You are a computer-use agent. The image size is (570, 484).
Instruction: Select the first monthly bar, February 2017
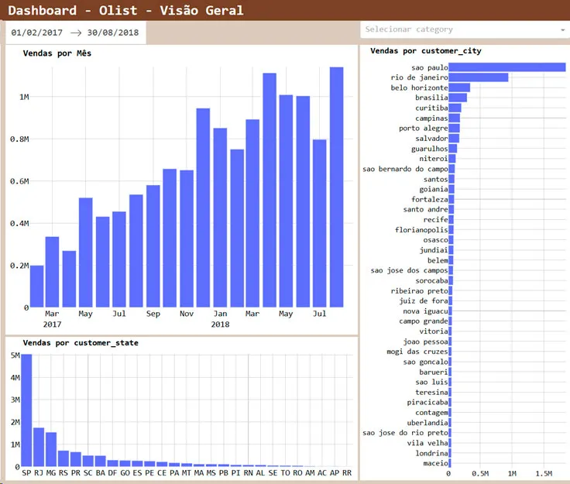coord(36,287)
